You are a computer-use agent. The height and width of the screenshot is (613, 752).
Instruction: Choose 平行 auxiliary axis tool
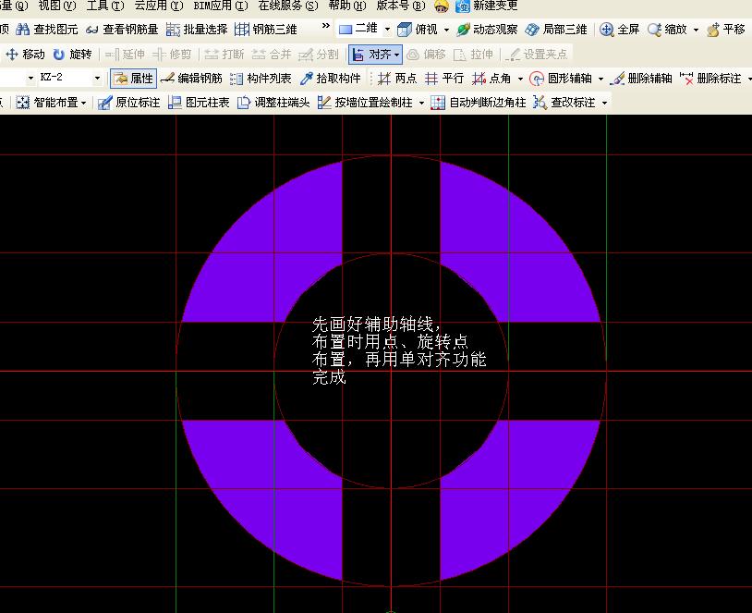[x=444, y=79]
